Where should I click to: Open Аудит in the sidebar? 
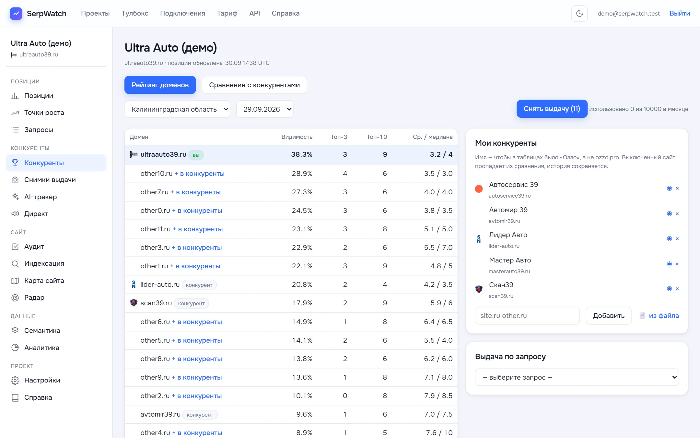[56, 247]
